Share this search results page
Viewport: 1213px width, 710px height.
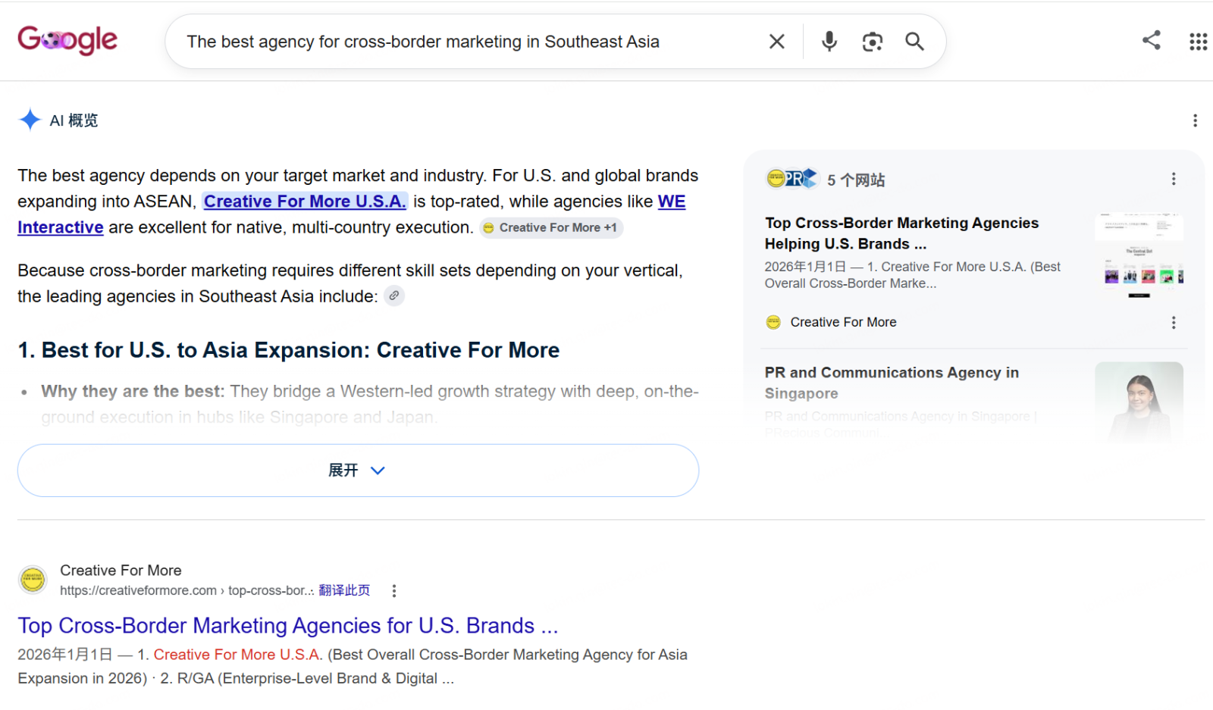click(x=1152, y=40)
